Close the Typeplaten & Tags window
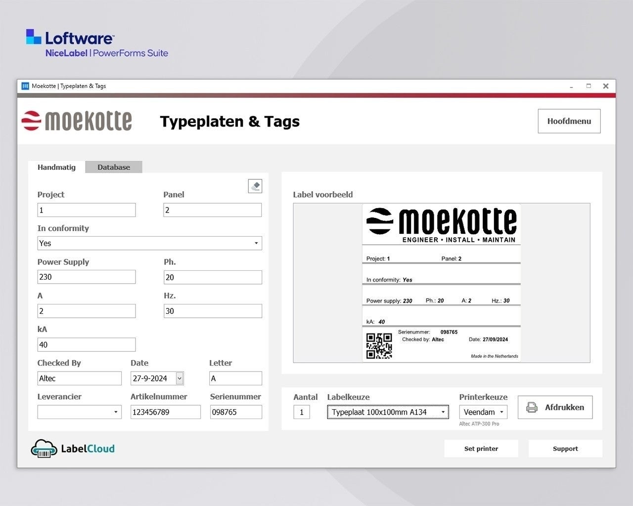 605,86
